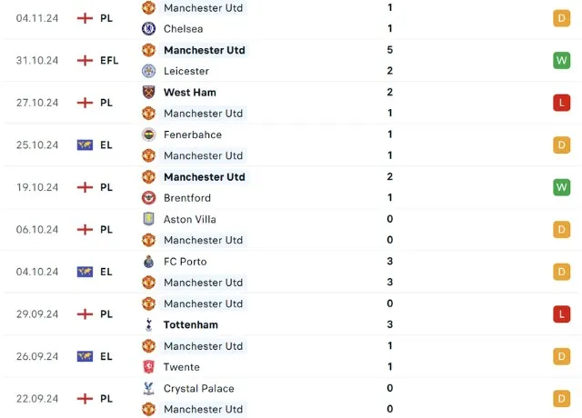The width and height of the screenshot is (582, 418).
Task: Click the Chelsea club crest icon
Action: tap(148, 28)
